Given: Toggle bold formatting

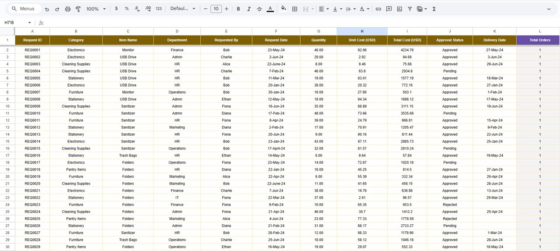Looking at the screenshot, I should click(238, 9).
